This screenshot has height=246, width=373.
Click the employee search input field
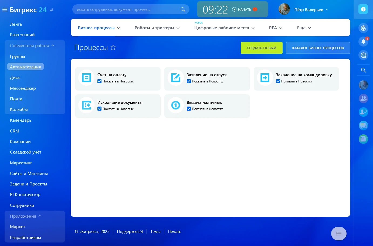coord(127,9)
